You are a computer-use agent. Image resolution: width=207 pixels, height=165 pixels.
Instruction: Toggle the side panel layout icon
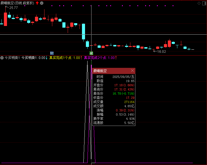pyautogui.click(x=204, y=3)
